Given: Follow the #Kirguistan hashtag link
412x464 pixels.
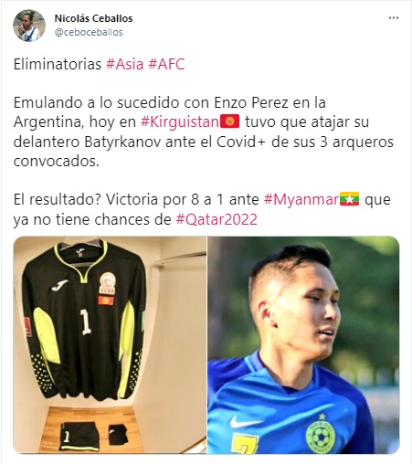Looking at the screenshot, I should tap(180, 121).
